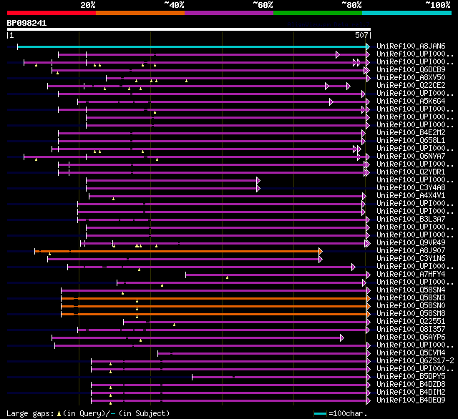Select the UniRef100_Q5CVM4 label
458x419 pixels.
coord(411,353)
